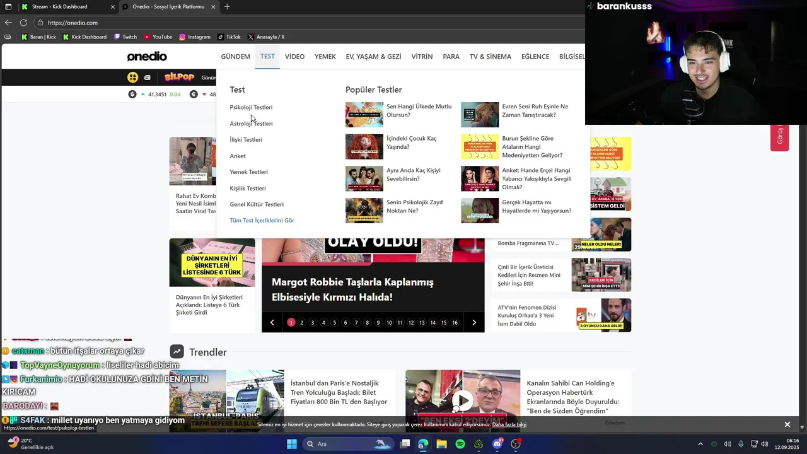Click Tüm Test İçeriklerini Gör
This screenshot has height=454, width=807.
coord(262,220)
